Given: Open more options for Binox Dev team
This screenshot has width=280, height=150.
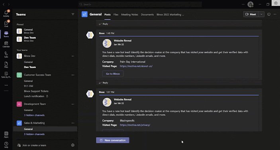Looking at the screenshot, I should click(73, 56).
